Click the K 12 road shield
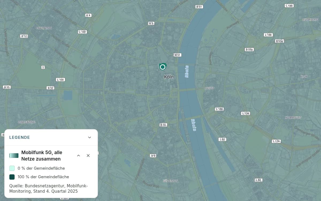 pos(24,36)
